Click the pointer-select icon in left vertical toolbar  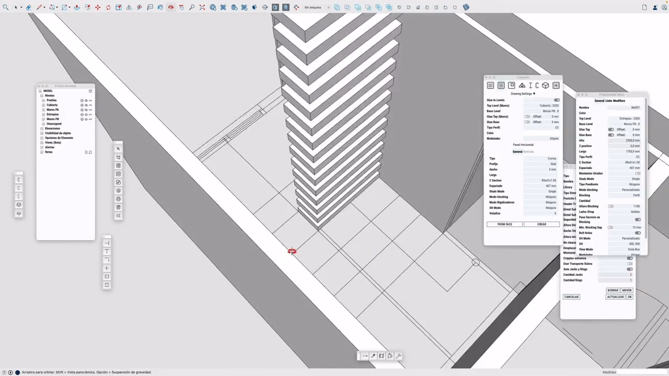click(x=119, y=149)
